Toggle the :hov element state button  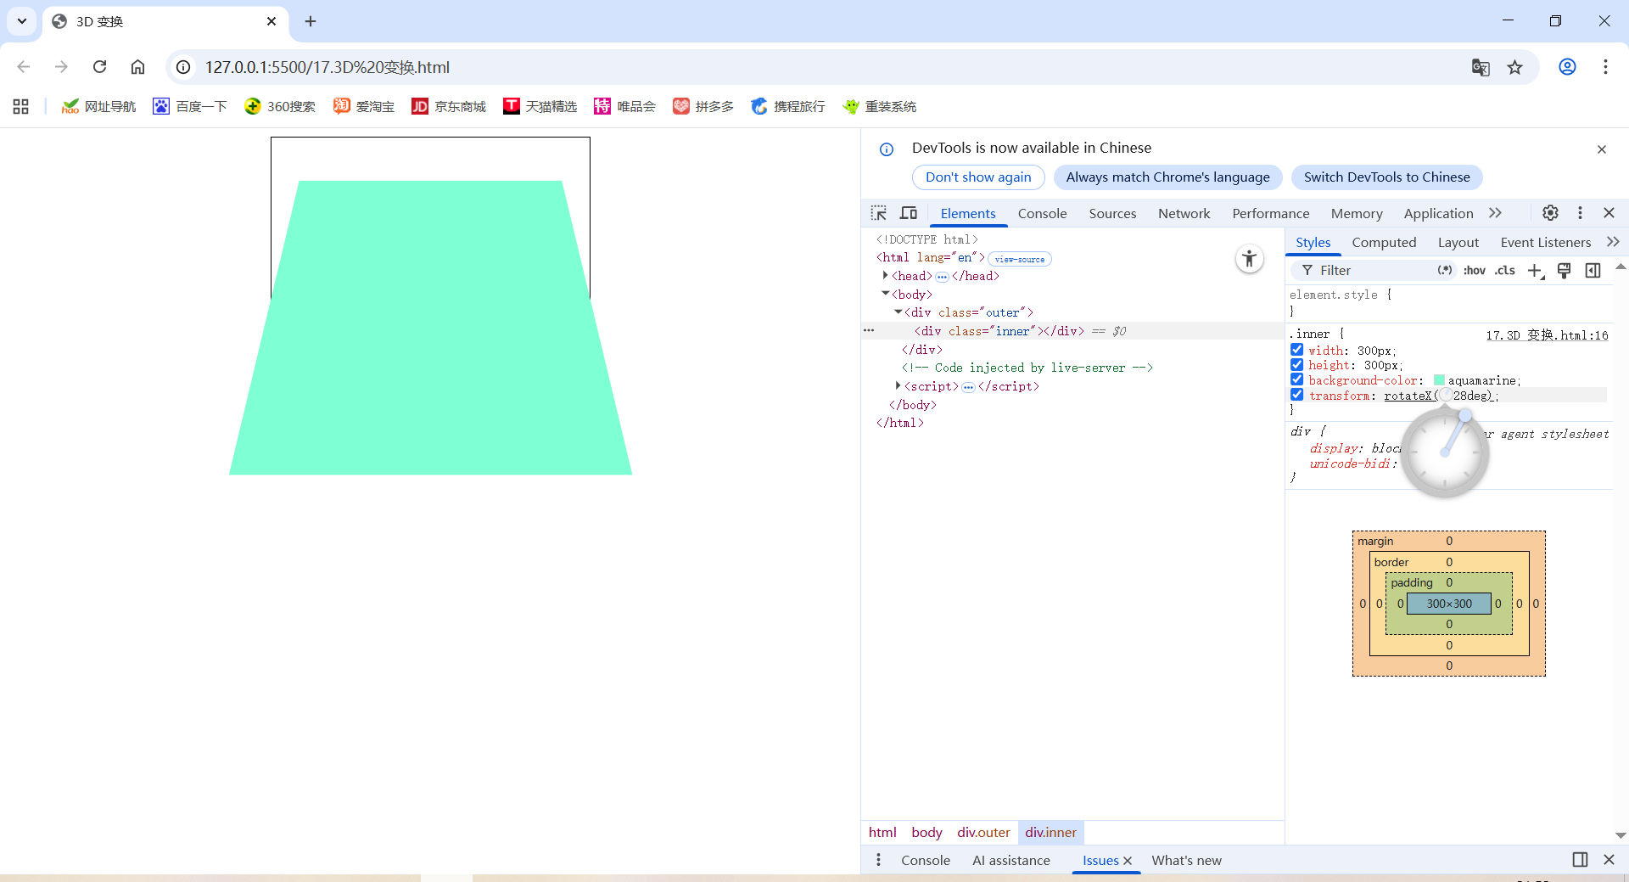[1475, 270]
